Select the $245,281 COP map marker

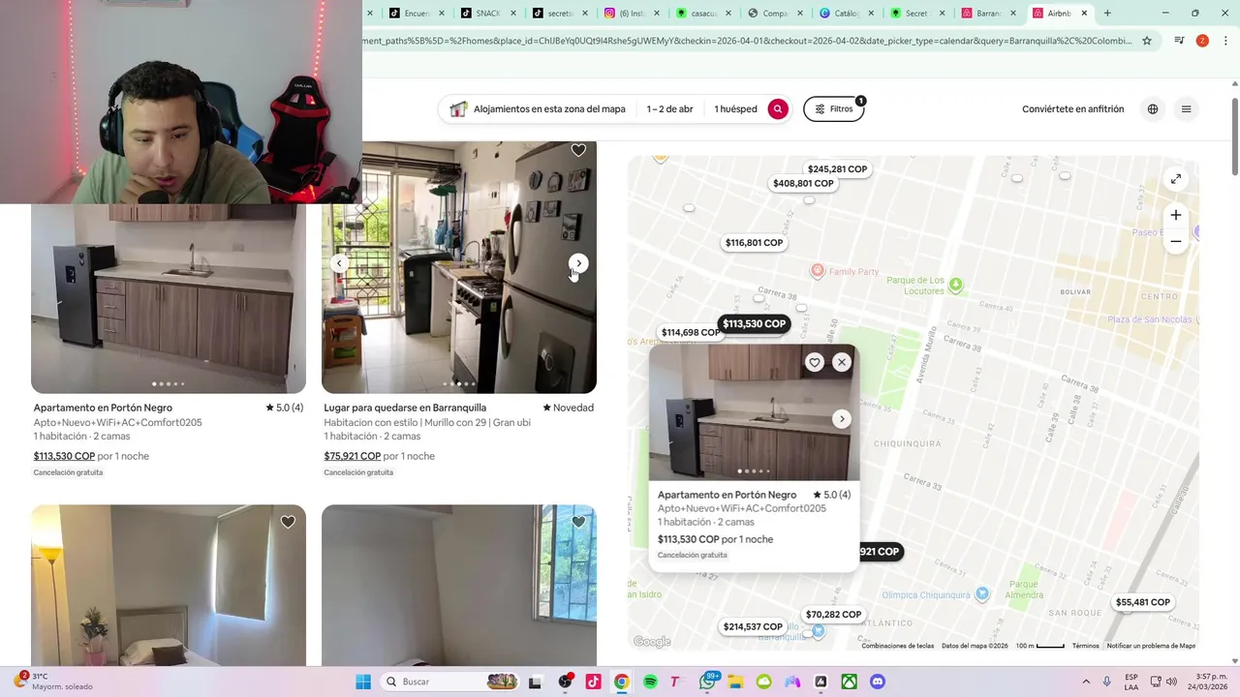coord(837,169)
